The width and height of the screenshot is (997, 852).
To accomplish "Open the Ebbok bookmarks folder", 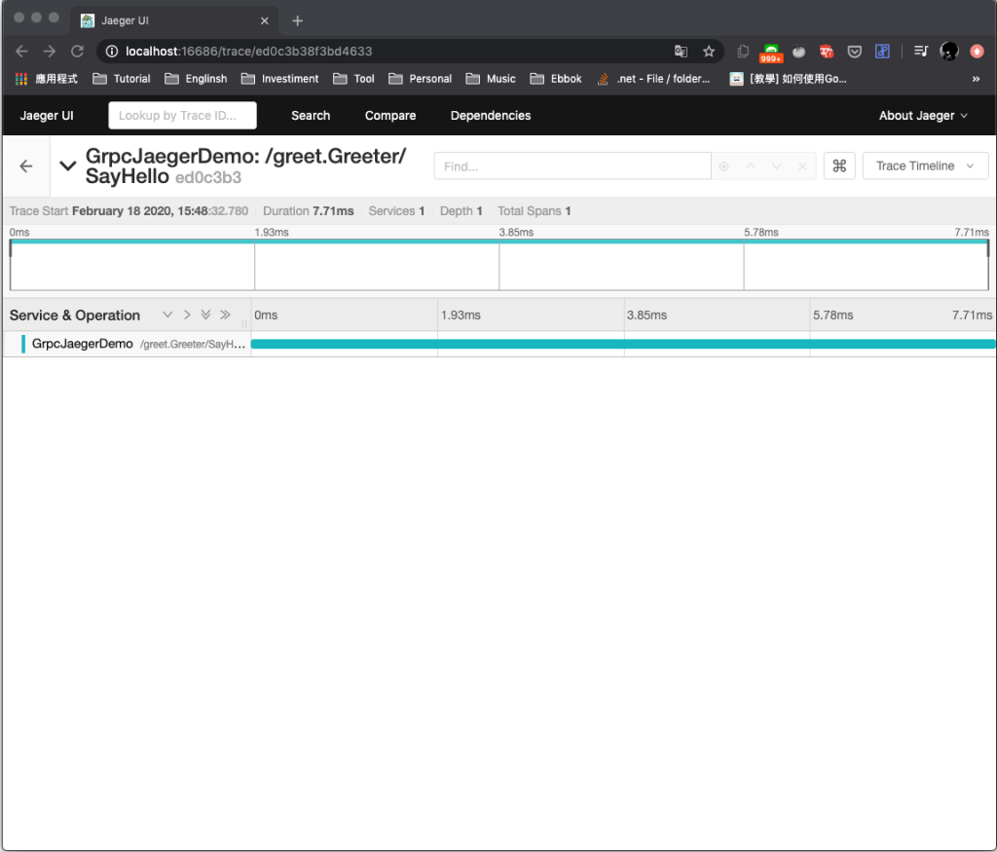I will 556,79.
